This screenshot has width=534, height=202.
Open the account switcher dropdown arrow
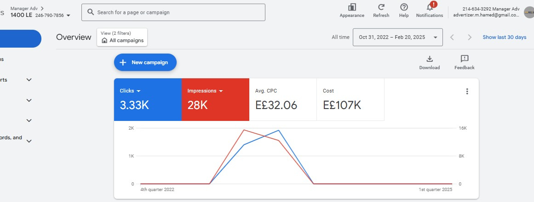[69, 15]
